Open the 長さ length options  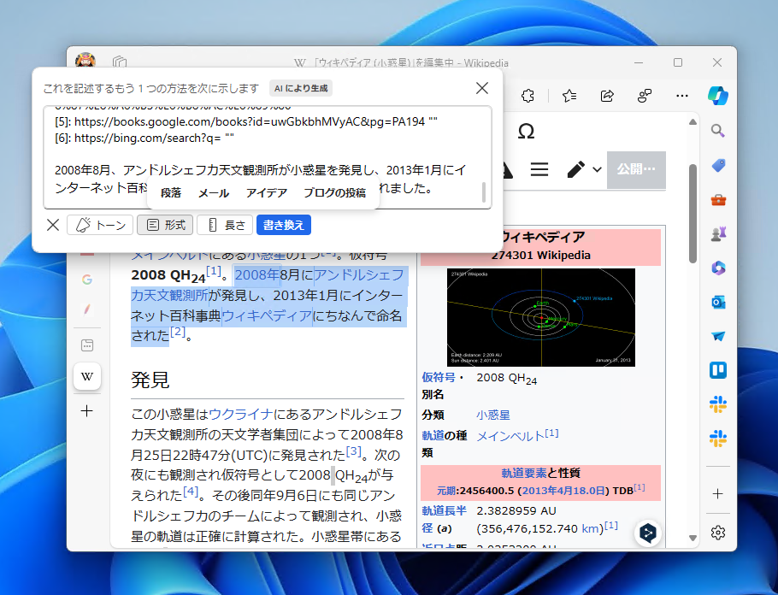224,225
